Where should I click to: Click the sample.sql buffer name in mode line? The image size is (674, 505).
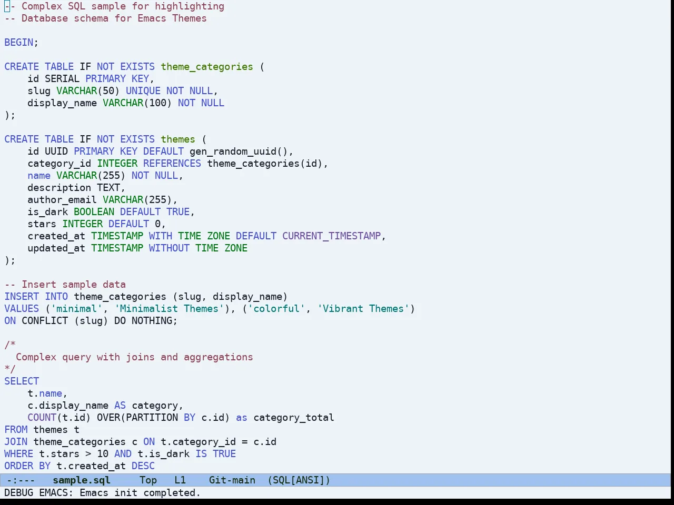(82, 480)
